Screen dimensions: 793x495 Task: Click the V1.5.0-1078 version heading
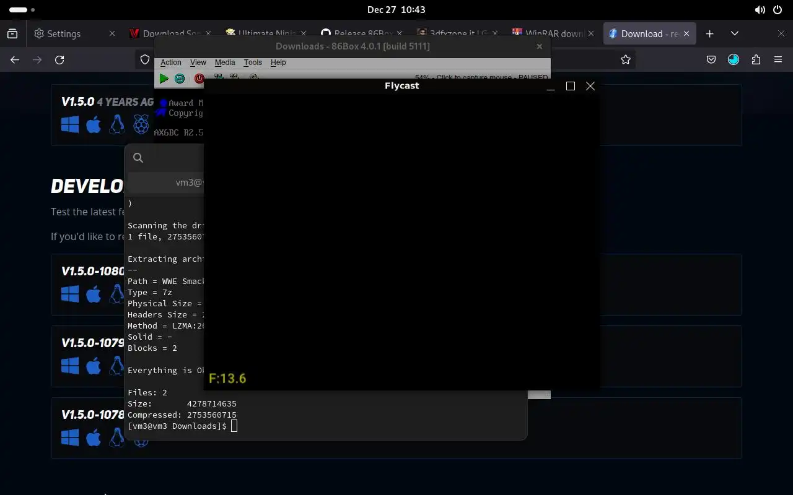[93, 415]
